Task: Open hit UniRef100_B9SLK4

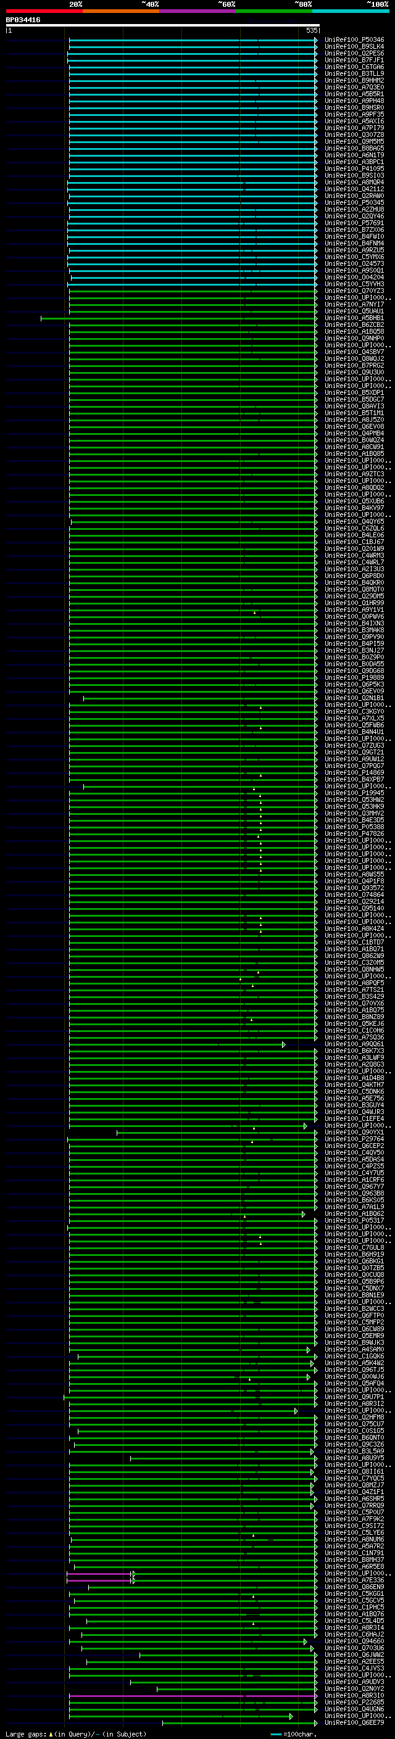Action: pyautogui.click(x=354, y=47)
